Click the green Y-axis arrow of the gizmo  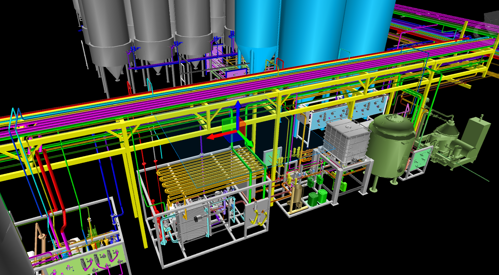pyautogui.click(x=246, y=139)
